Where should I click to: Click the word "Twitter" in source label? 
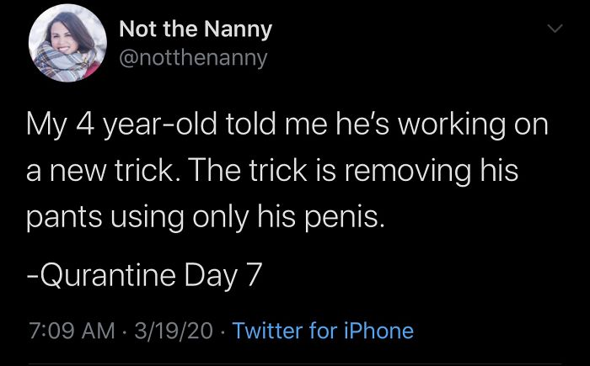[x=268, y=331]
